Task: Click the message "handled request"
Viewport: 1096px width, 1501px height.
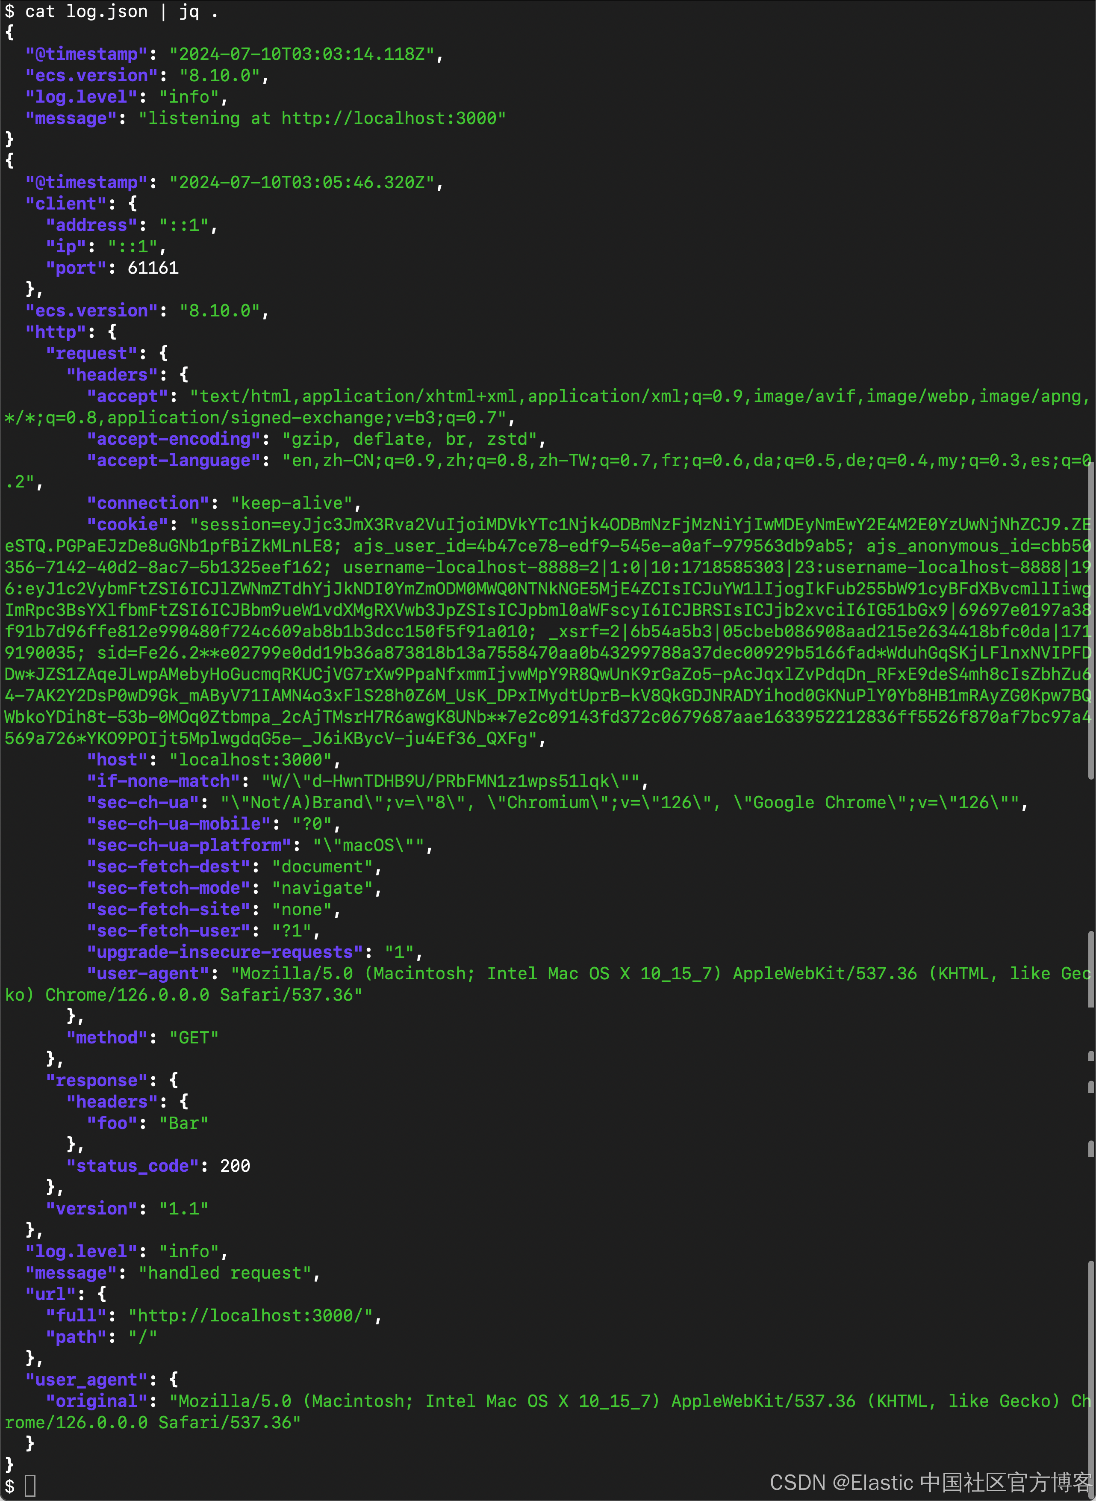Action: point(225,1273)
